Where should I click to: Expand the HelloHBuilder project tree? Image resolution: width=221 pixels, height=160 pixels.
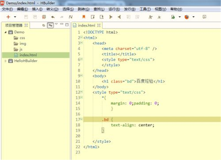tap(5, 60)
